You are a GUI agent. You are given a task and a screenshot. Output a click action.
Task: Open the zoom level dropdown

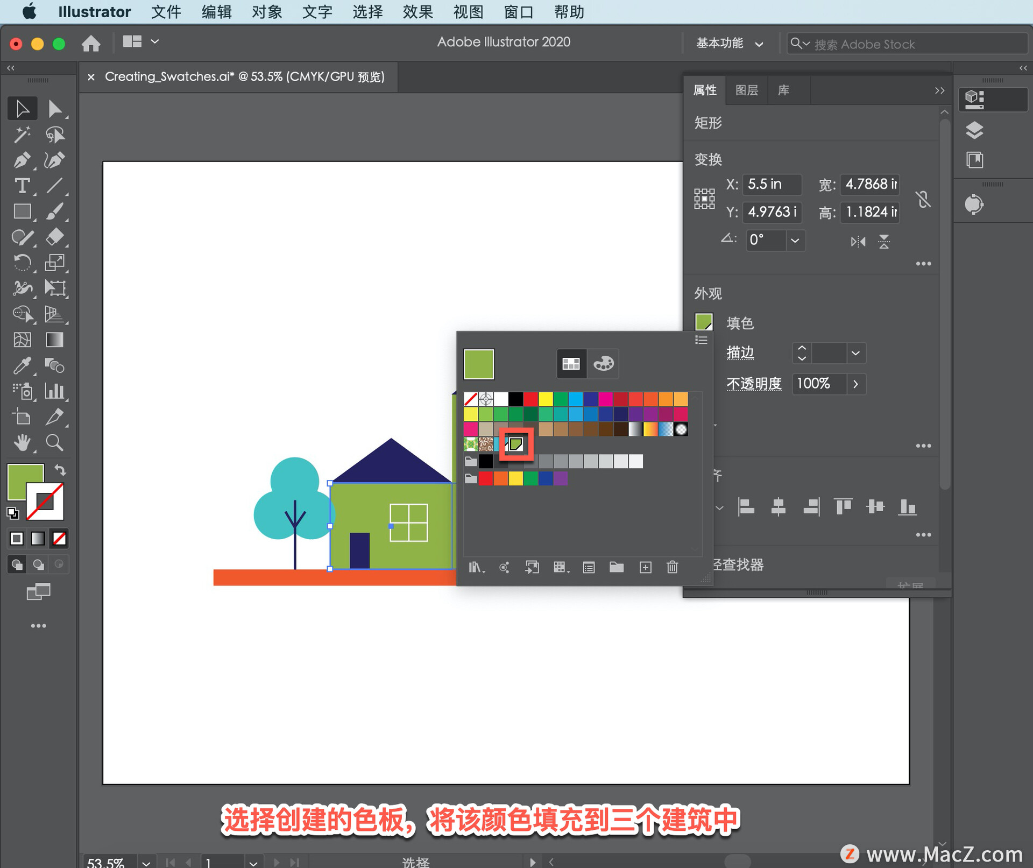coord(146,863)
